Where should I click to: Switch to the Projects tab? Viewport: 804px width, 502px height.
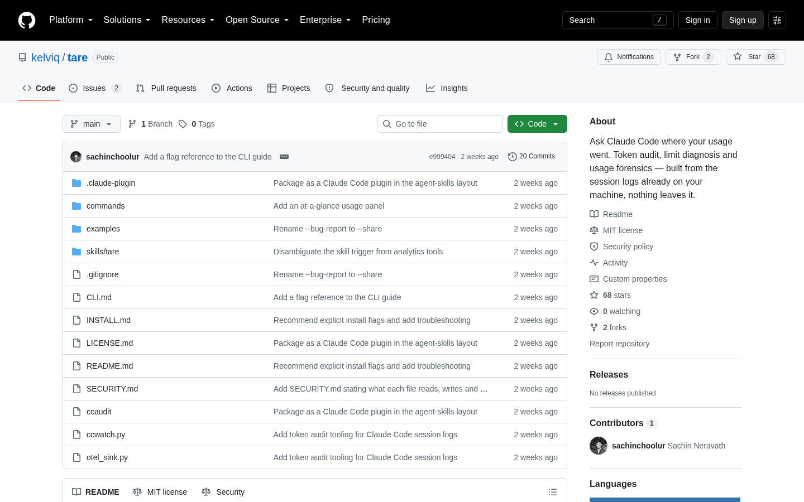point(289,88)
